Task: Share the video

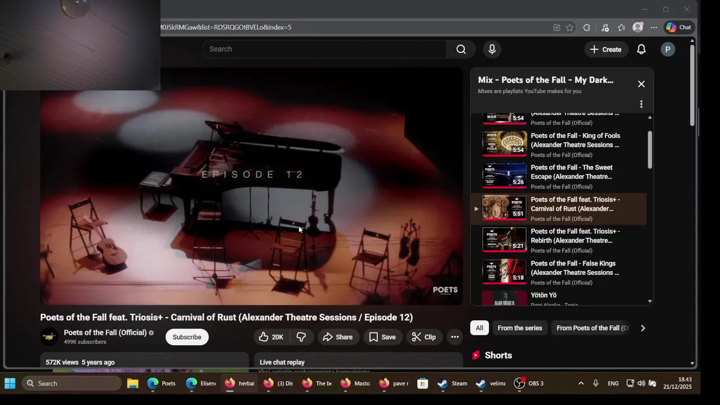Action: click(338, 337)
